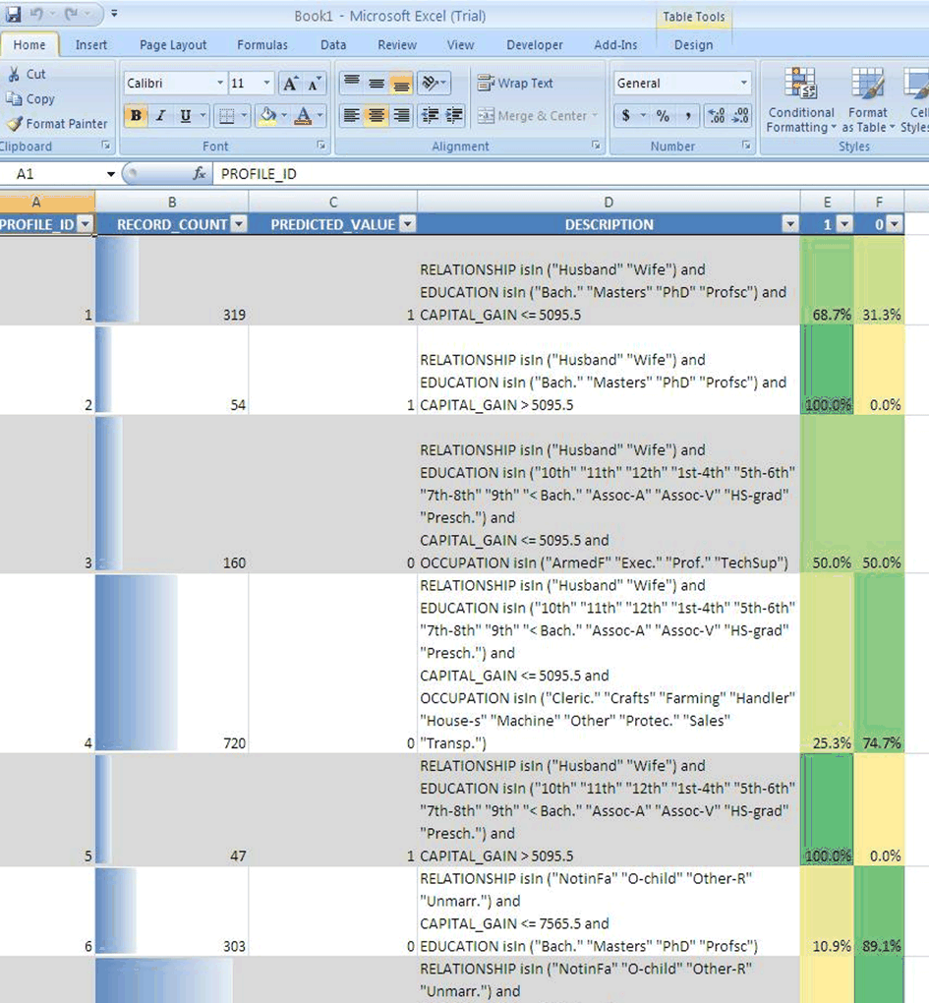The width and height of the screenshot is (929, 1003).
Task: Click the Accounting Number Format dollar icon
Action: pyautogui.click(x=626, y=116)
